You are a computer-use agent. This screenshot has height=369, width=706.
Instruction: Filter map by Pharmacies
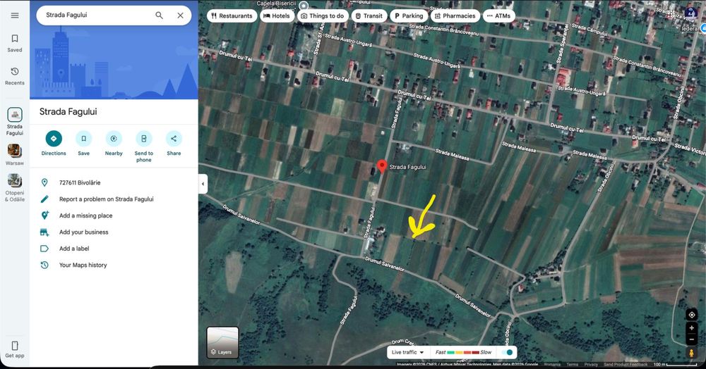pos(455,15)
